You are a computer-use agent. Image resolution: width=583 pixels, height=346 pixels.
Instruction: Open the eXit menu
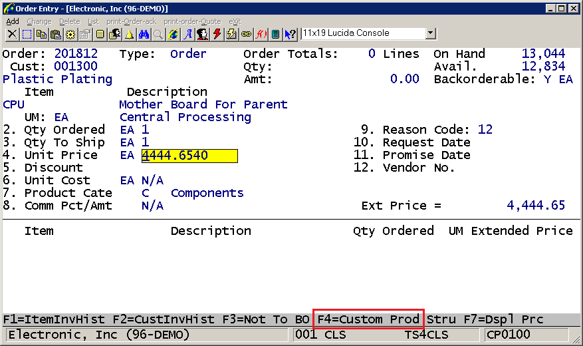click(x=235, y=21)
